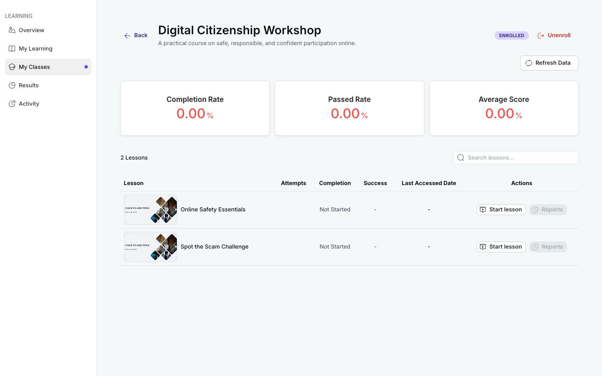Click the Digital Citizenship Workshop heading

(240, 30)
